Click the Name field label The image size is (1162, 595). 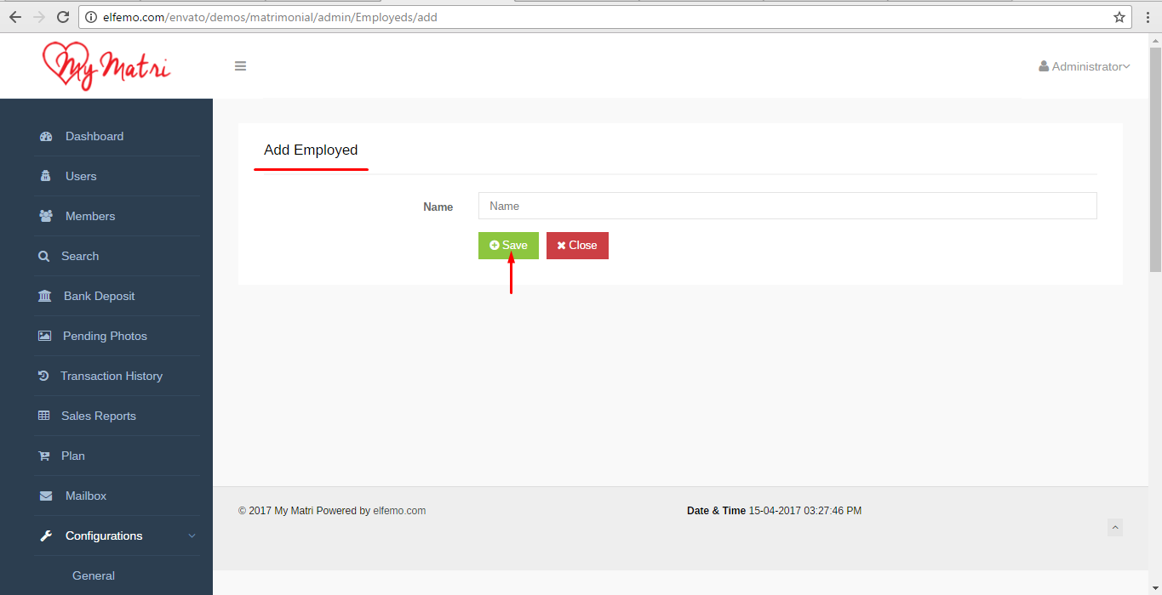(438, 207)
